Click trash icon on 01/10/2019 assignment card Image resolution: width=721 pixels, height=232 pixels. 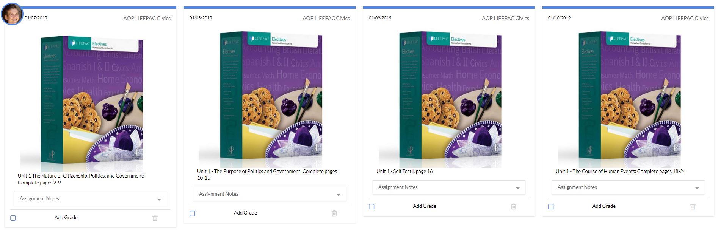coord(693,206)
